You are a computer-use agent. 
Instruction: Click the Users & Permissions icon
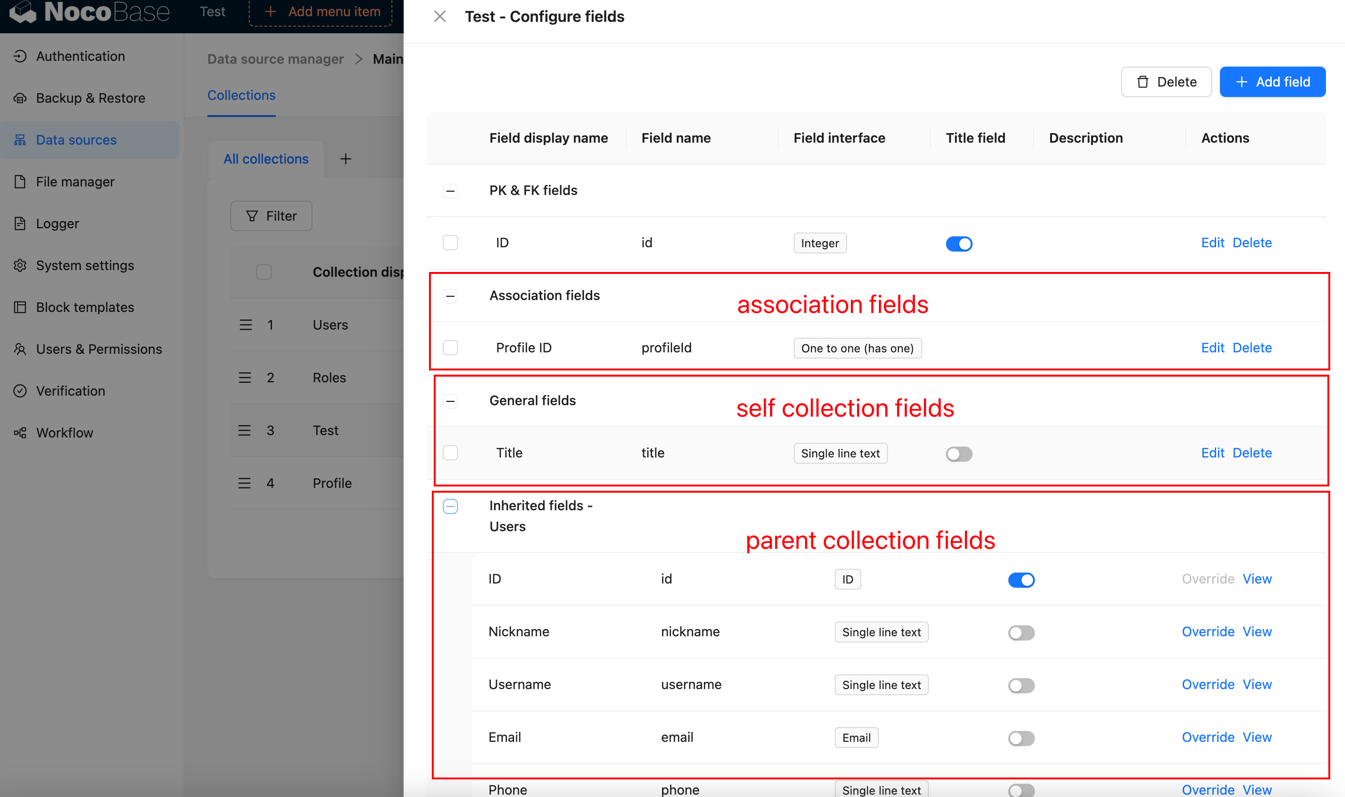[x=20, y=349]
